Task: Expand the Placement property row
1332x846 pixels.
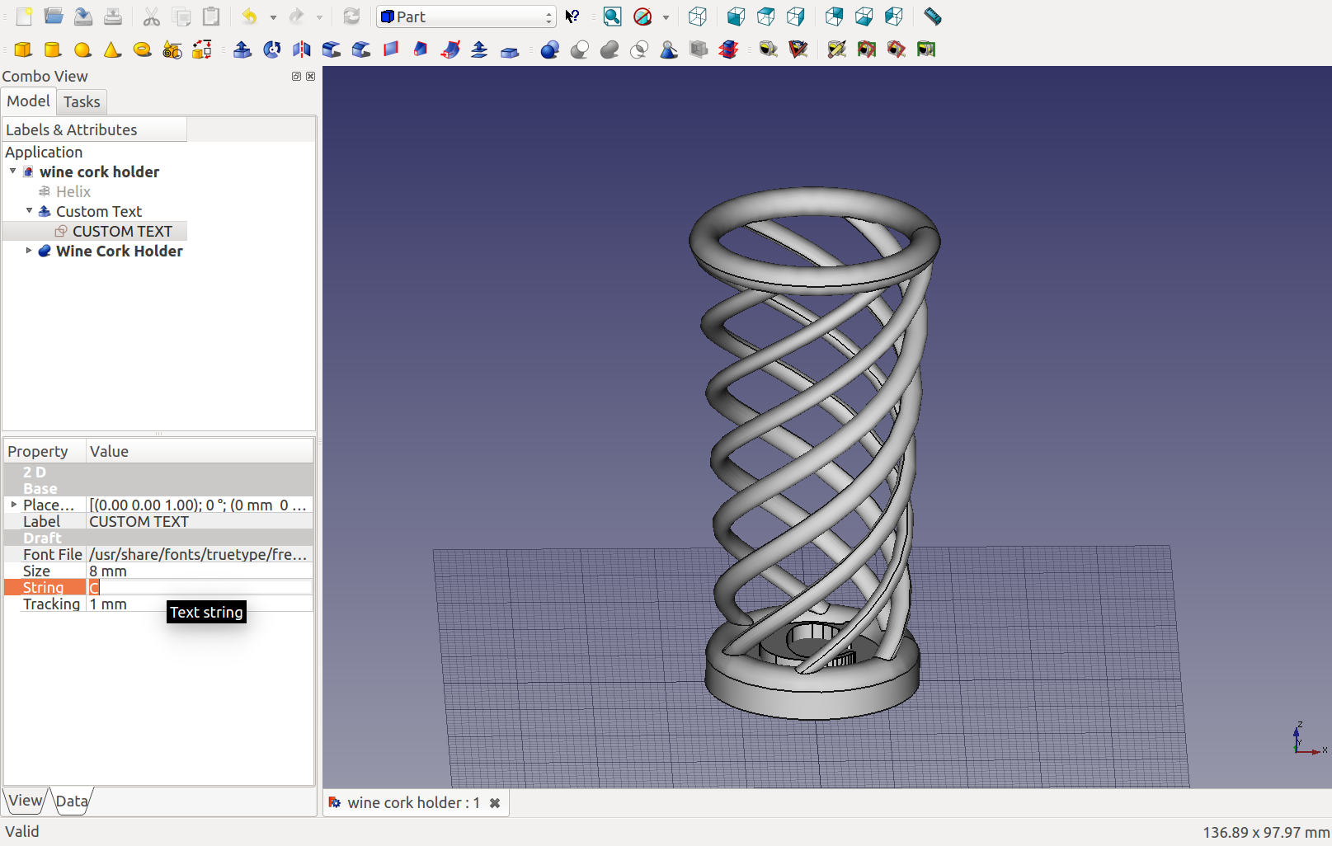Action: pos(13,504)
